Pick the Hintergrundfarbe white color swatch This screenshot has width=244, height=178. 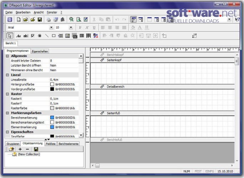tap(52, 84)
